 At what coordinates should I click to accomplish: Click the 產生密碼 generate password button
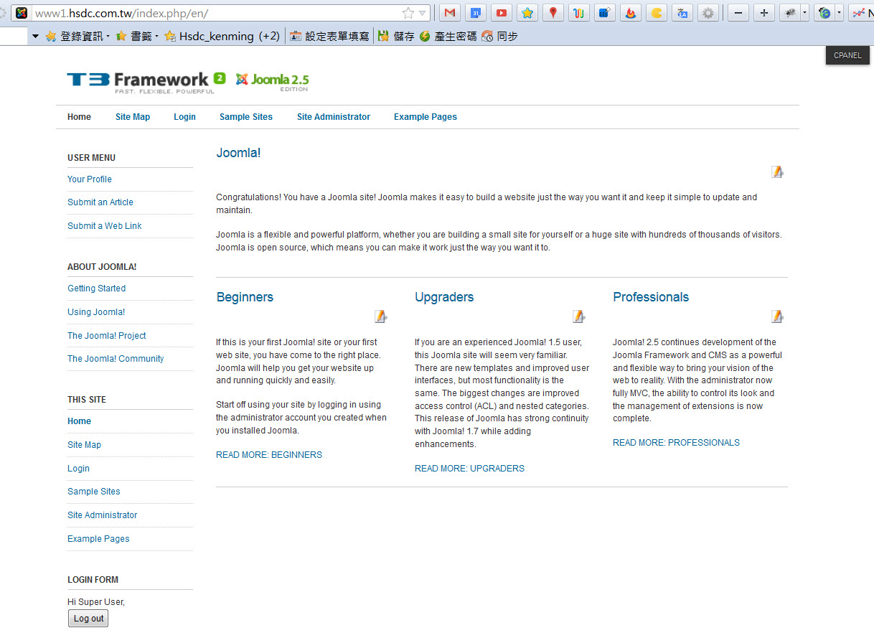pos(448,36)
